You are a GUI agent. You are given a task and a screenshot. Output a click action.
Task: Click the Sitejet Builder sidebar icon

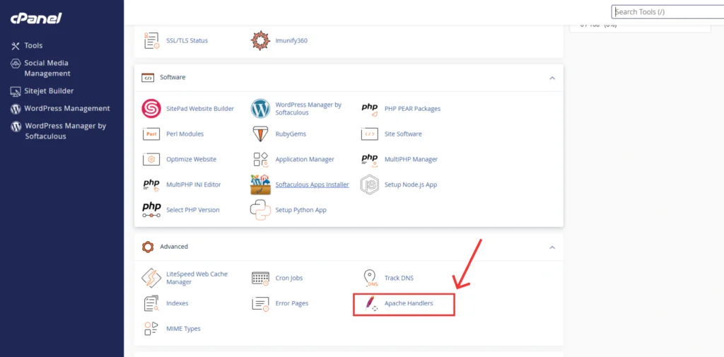point(16,91)
